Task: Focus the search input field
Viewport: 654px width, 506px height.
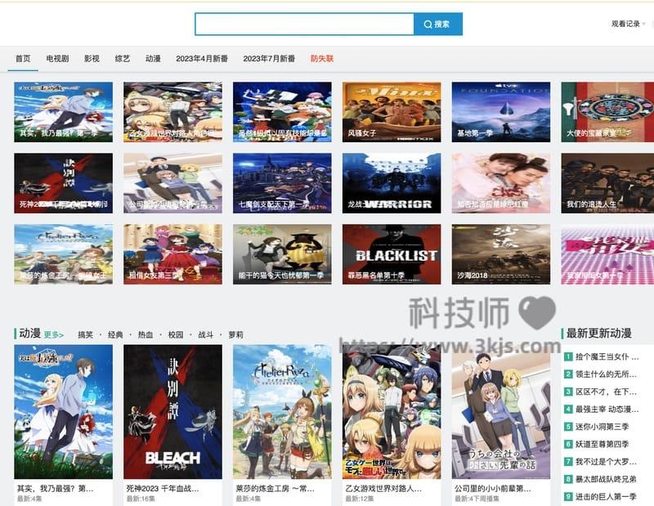Action: pyautogui.click(x=304, y=25)
